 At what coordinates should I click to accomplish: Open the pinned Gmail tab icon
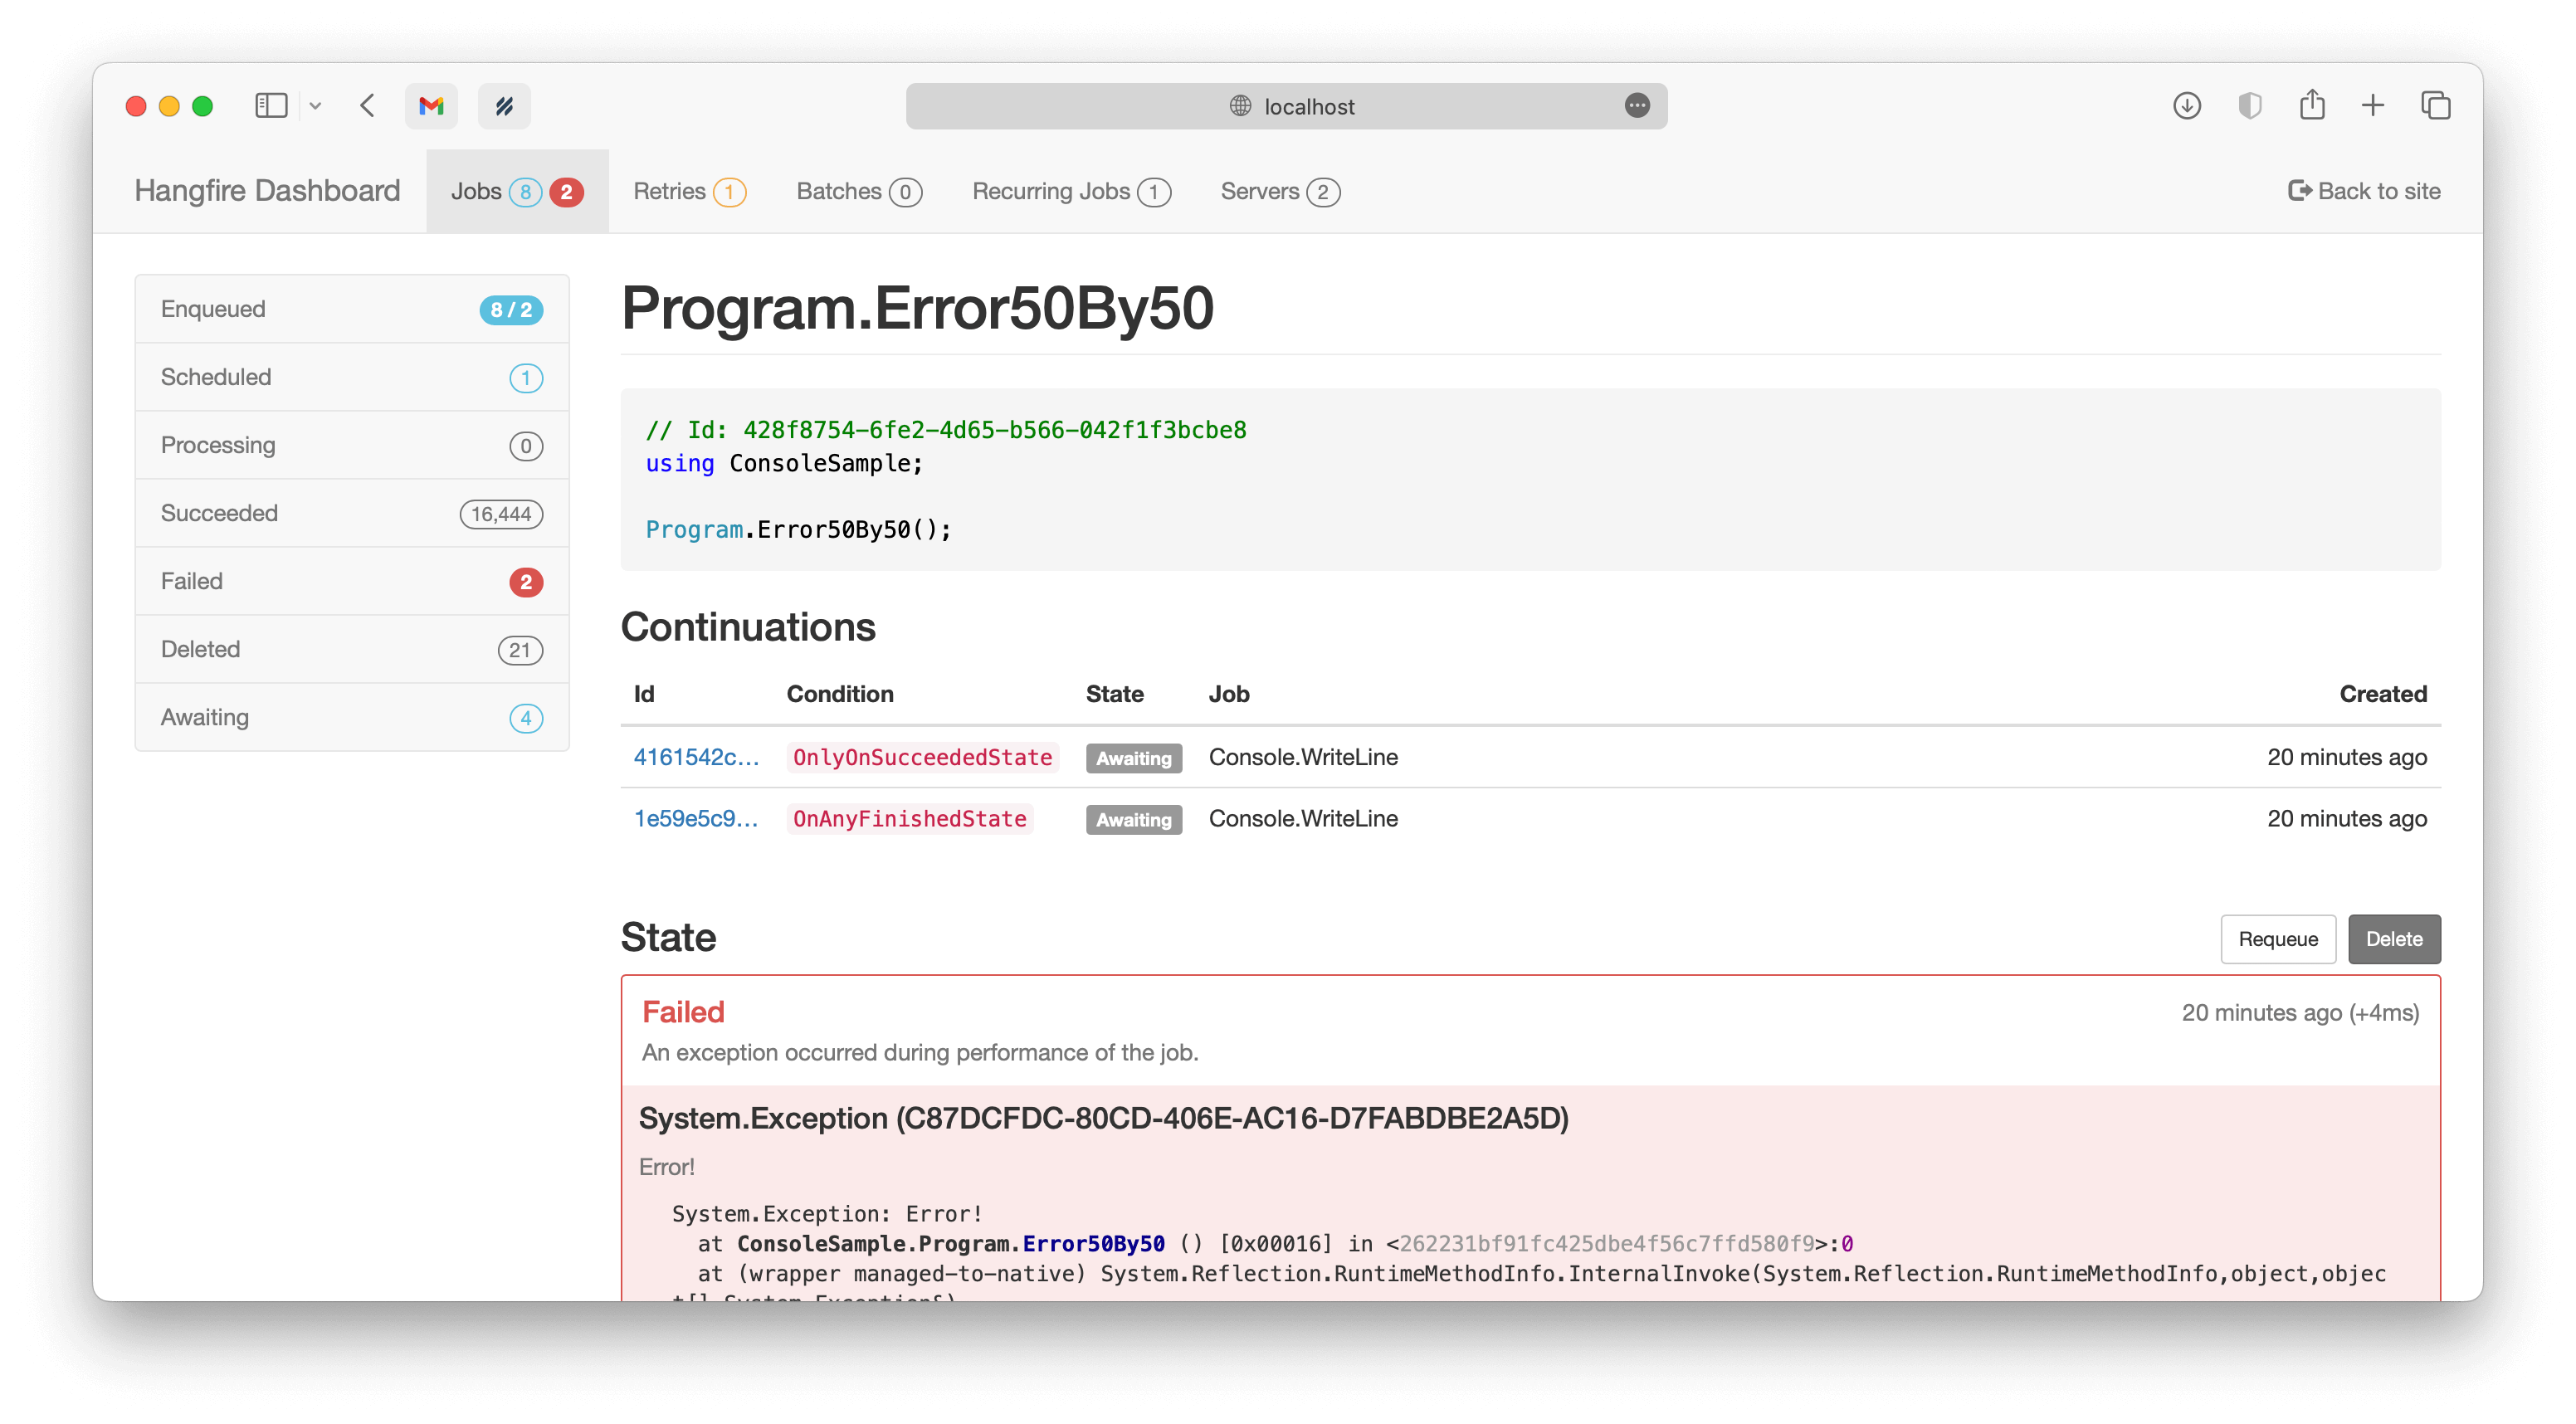(431, 106)
